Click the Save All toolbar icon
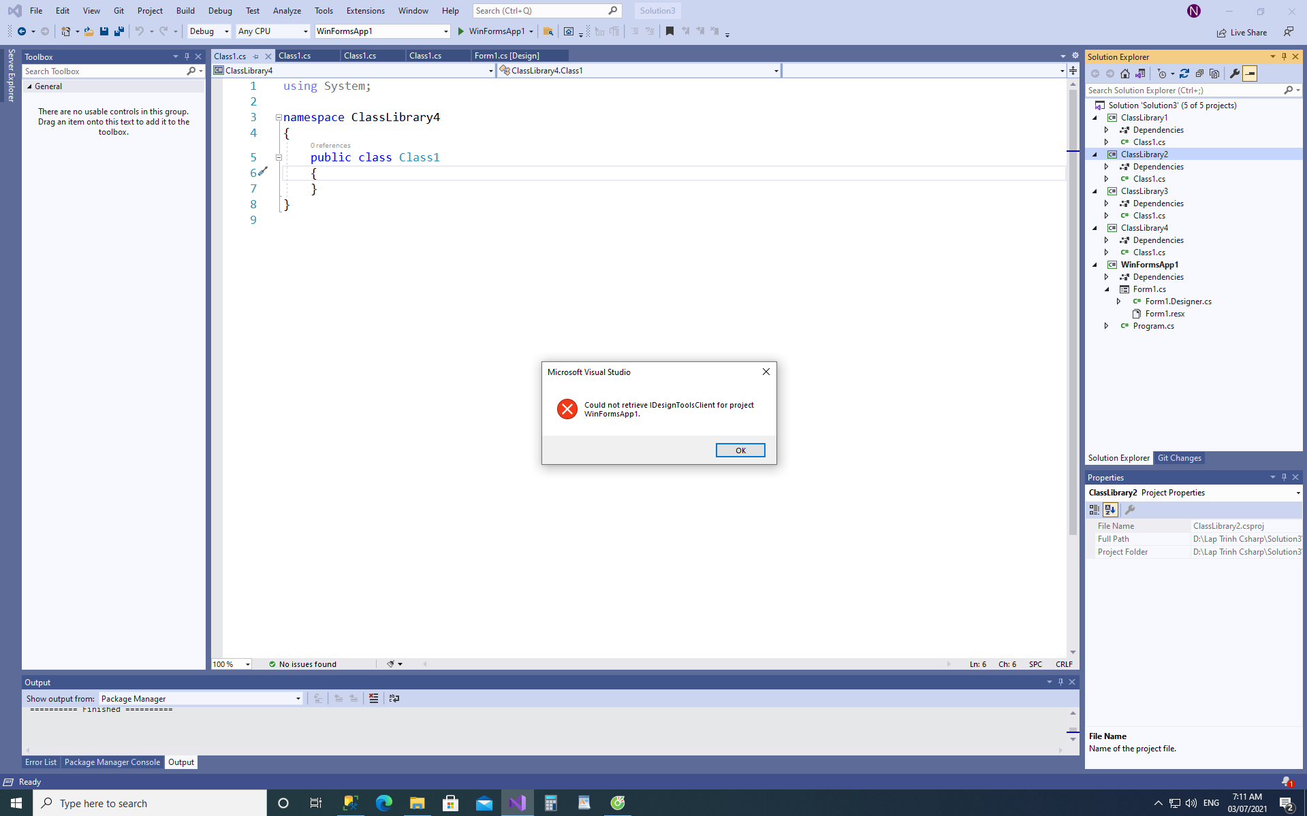This screenshot has width=1307, height=816. point(119,31)
